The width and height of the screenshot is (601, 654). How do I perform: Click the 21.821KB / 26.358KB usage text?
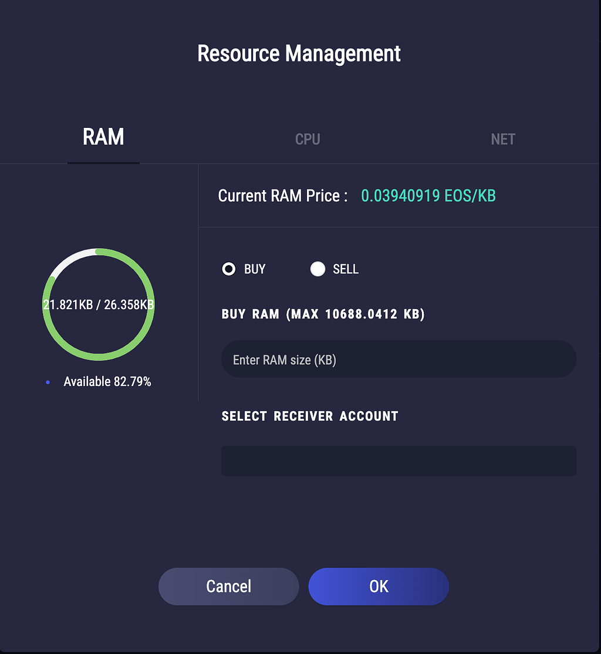(x=99, y=305)
